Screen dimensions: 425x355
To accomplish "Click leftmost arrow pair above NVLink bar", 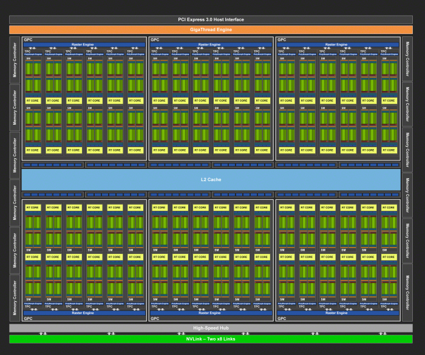I will pyautogui.click(x=43, y=334).
